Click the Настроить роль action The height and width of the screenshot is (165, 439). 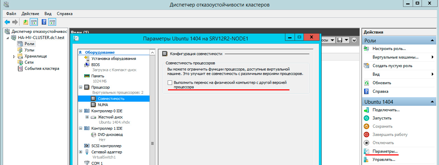[x=389, y=49]
